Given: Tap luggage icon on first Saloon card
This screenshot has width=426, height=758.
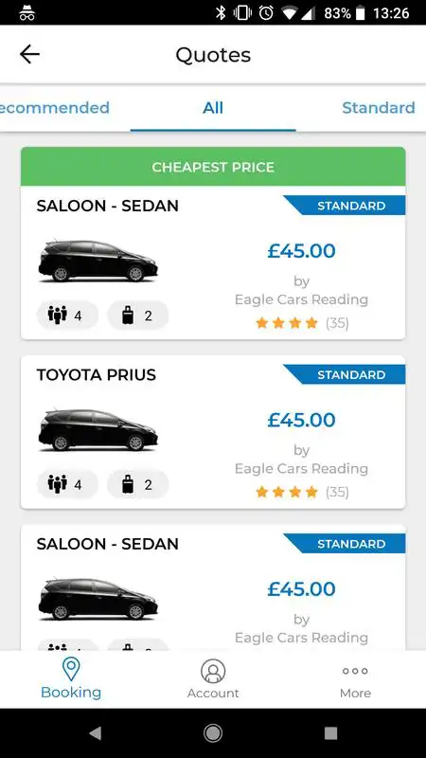Looking at the screenshot, I should [x=128, y=316].
